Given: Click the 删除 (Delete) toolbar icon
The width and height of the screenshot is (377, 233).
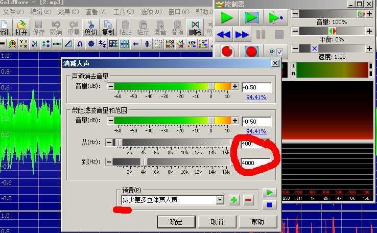Looking at the screenshot, I should tap(195, 28).
